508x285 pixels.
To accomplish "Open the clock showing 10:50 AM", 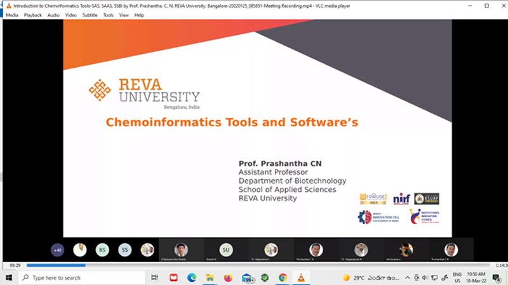I will tap(476, 278).
